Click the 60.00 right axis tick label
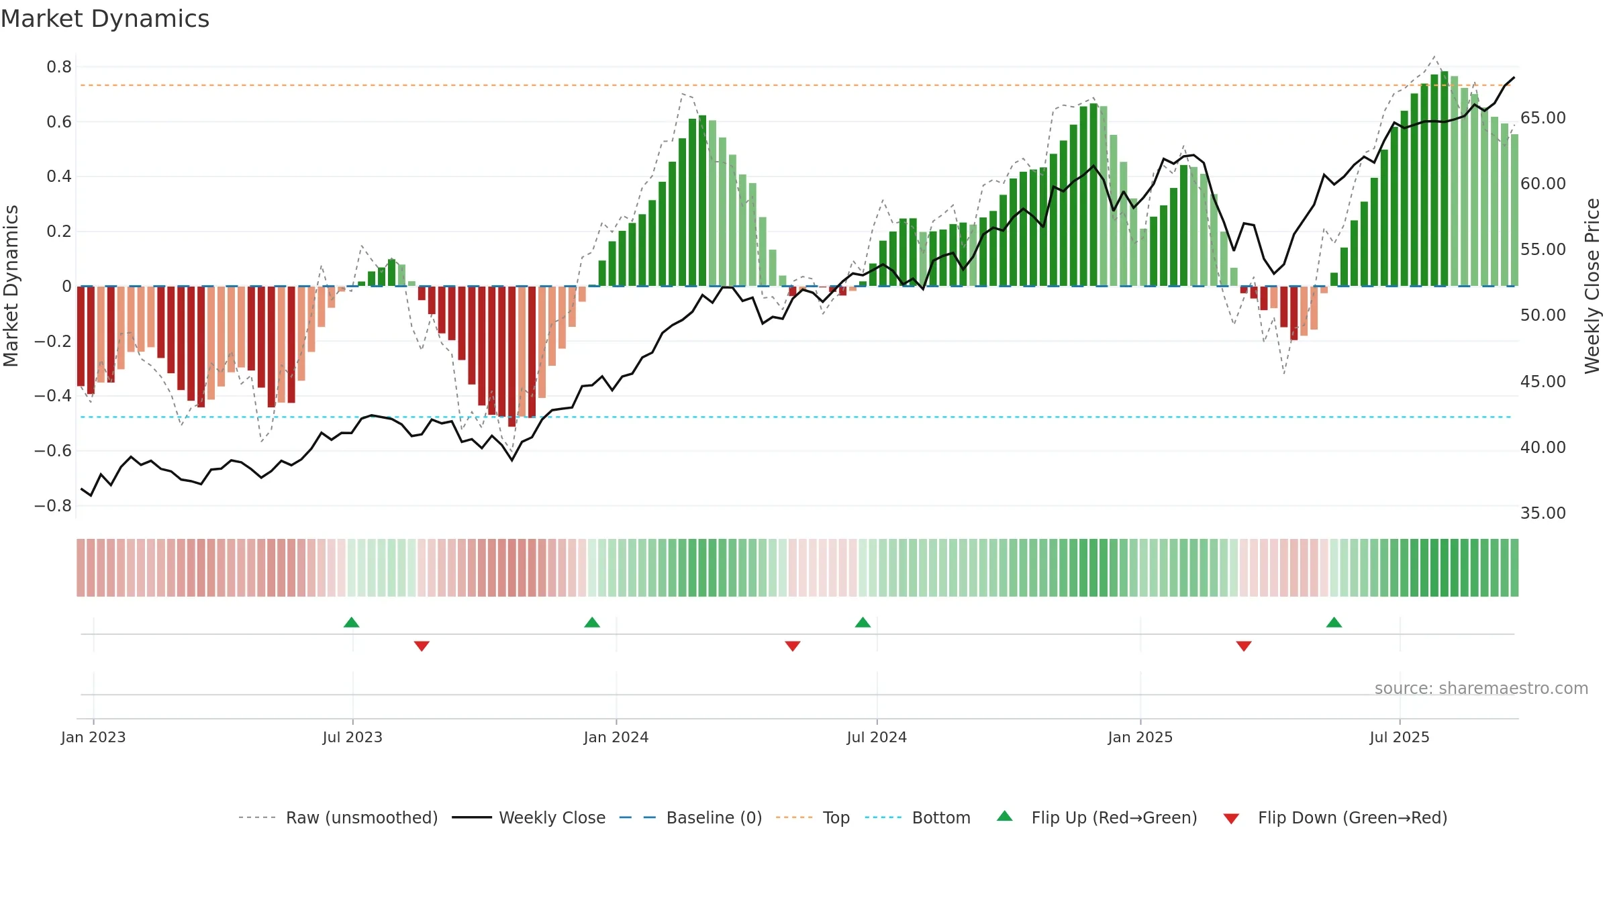The image size is (1611, 906). (1543, 183)
